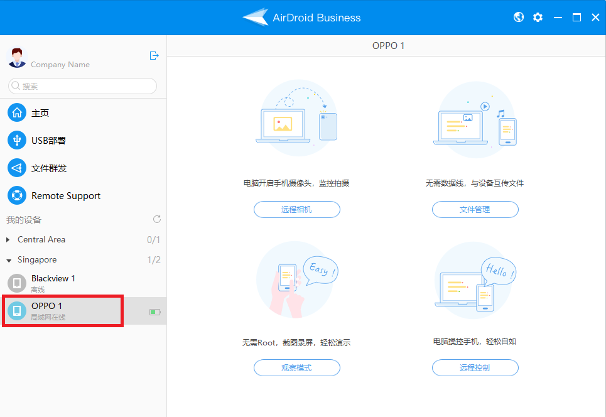Viewport: 606px width, 417px height.
Task: Minimize the AirDroid Business window
Action: click(x=558, y=18)
